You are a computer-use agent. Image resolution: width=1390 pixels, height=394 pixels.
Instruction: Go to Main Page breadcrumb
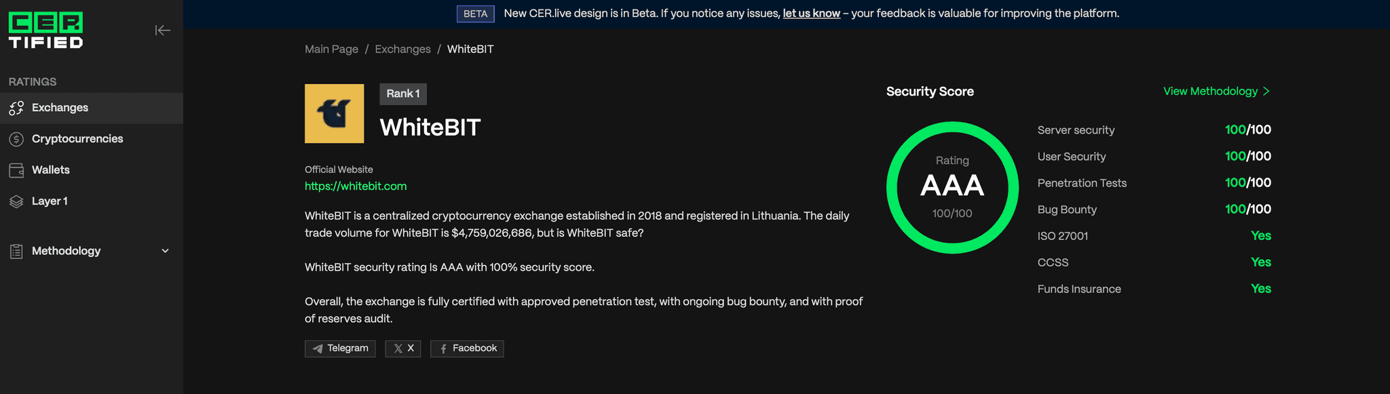coord(331,50)
